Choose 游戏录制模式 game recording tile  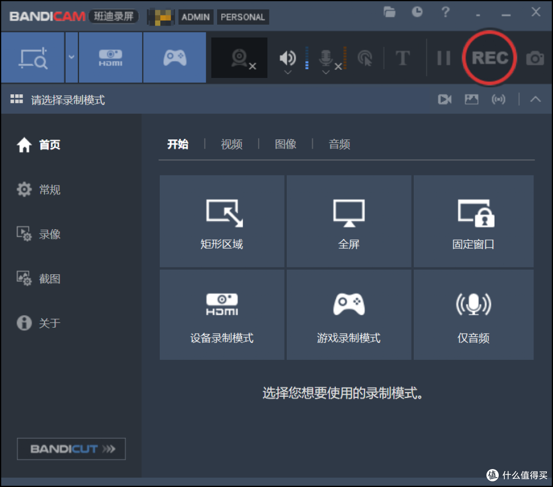[349, 315]
